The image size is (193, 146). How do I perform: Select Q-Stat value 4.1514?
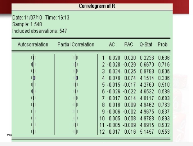147,78
